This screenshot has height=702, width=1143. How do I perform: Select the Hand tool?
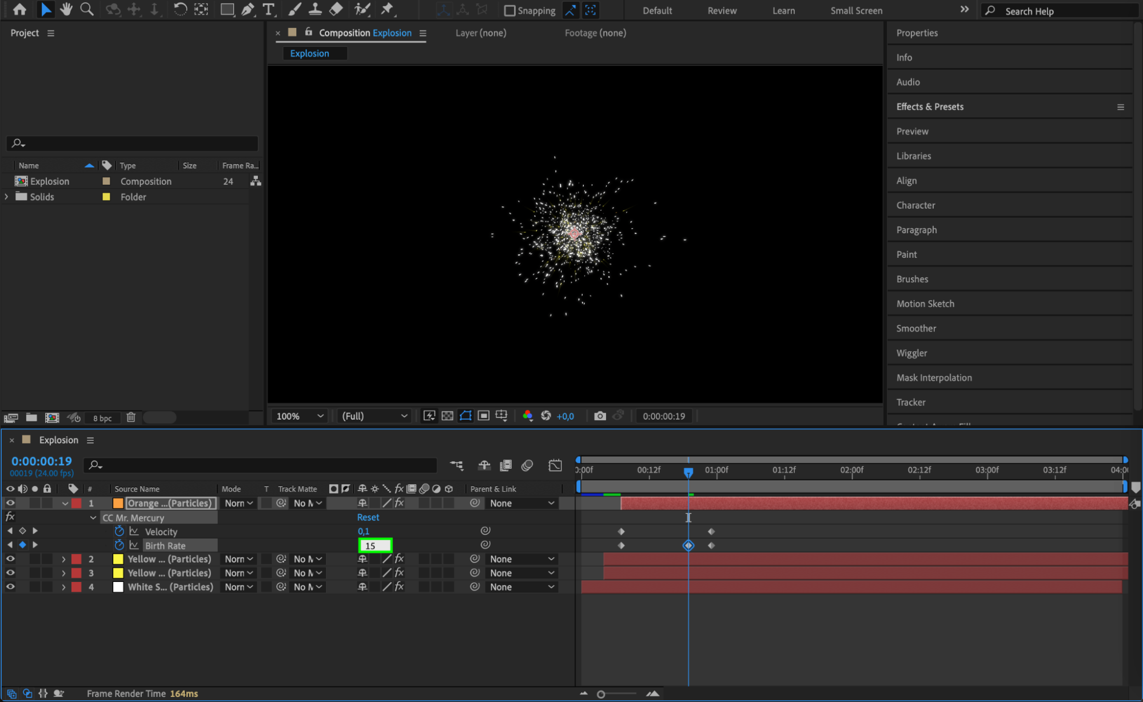[x=66, y=9]
